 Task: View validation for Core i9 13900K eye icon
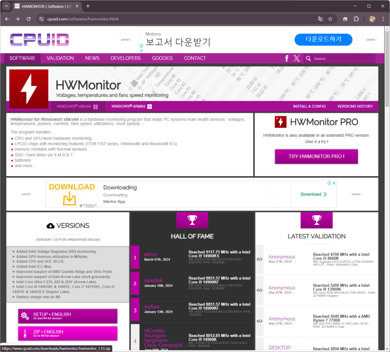260,290
